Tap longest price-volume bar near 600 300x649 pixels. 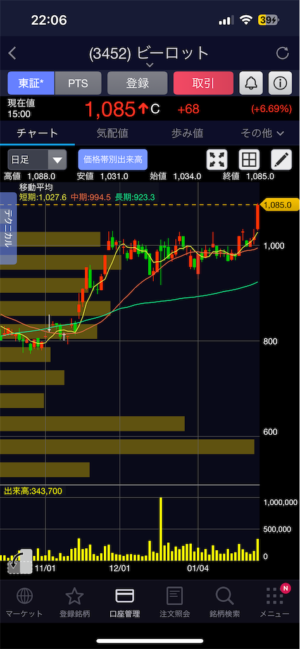(x=127, y=447)
